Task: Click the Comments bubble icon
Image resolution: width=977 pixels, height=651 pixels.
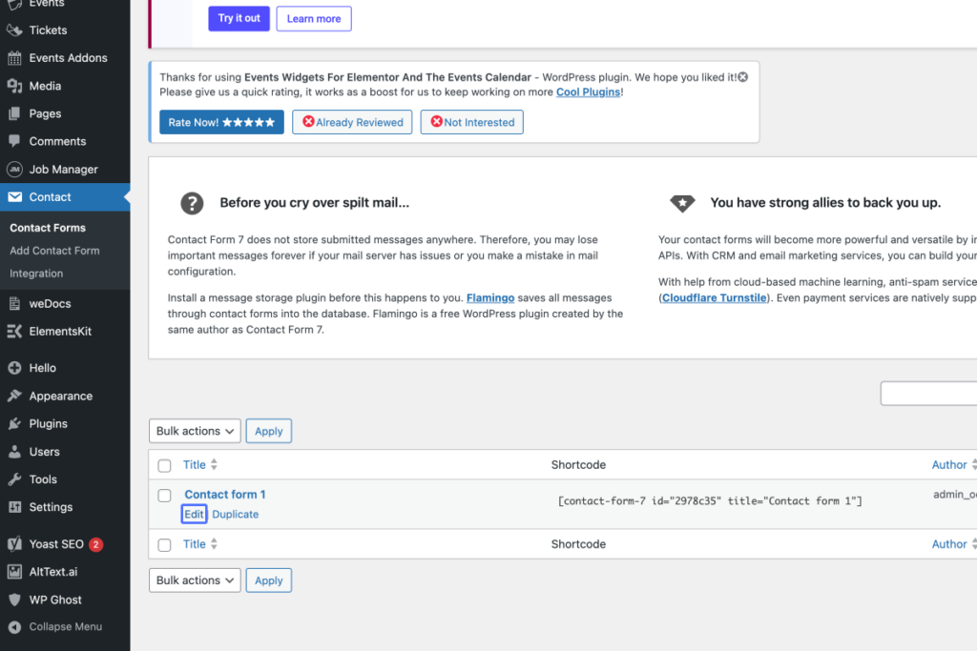Action: (x=14, y=141)
